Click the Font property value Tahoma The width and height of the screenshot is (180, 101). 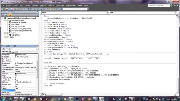point(17,72)
